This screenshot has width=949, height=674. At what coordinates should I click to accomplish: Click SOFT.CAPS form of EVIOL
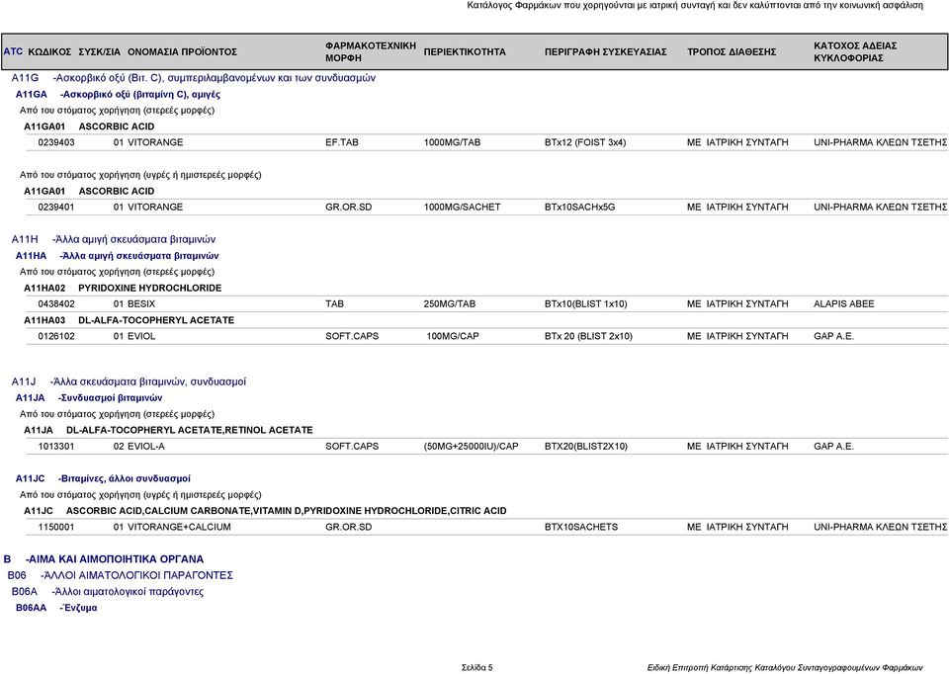pos(352,336)
